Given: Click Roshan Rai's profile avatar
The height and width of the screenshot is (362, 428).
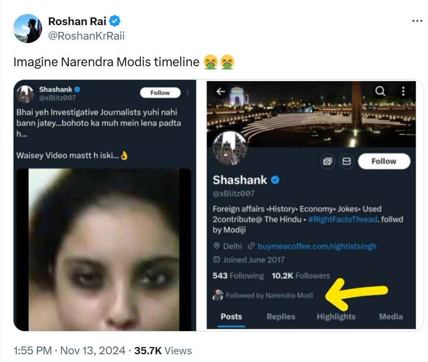Looking at the screenshot, I should (28, 29).
